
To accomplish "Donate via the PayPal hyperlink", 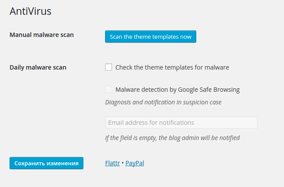I will pyautogui.click(x=135, y=163).
